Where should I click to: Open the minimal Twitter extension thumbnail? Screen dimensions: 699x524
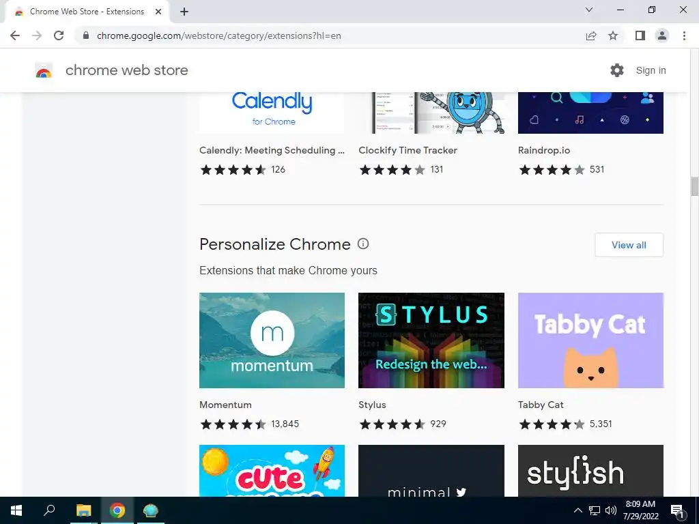[431, 471]
